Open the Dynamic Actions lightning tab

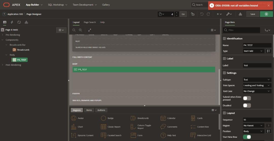12,22
